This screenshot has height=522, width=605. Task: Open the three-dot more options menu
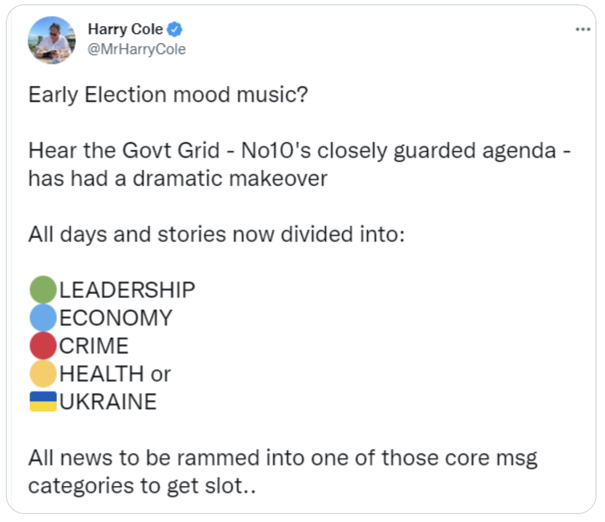tap(582, 30)
